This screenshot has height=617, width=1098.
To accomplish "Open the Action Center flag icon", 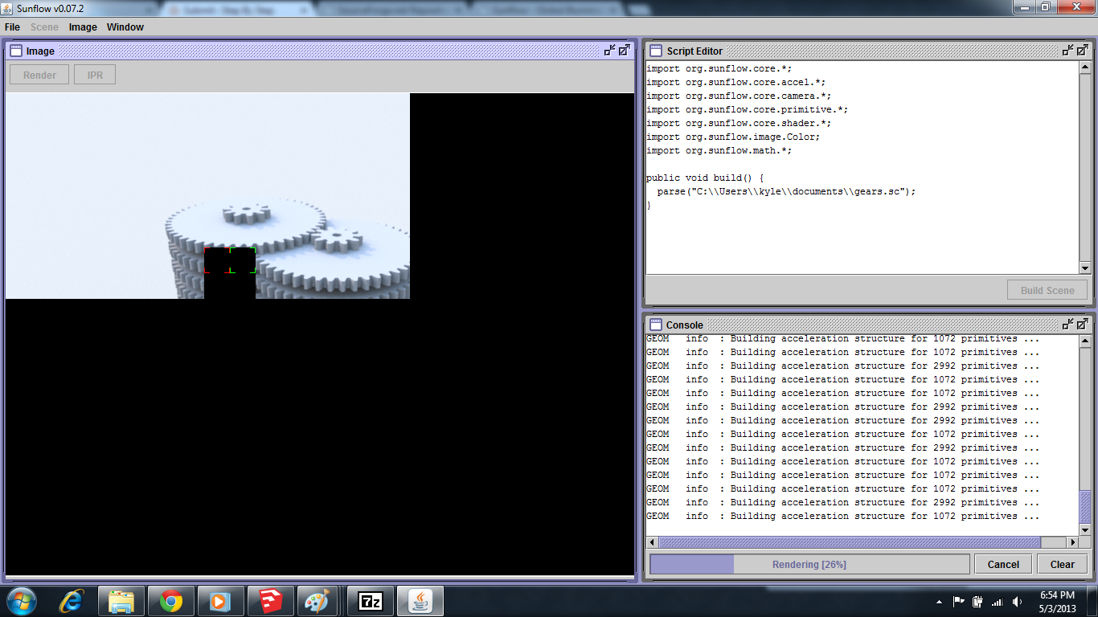I will (959, 601).
